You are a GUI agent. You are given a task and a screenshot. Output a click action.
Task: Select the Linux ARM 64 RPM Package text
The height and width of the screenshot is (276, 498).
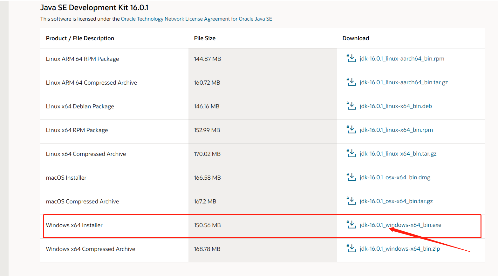coord(82,59)
